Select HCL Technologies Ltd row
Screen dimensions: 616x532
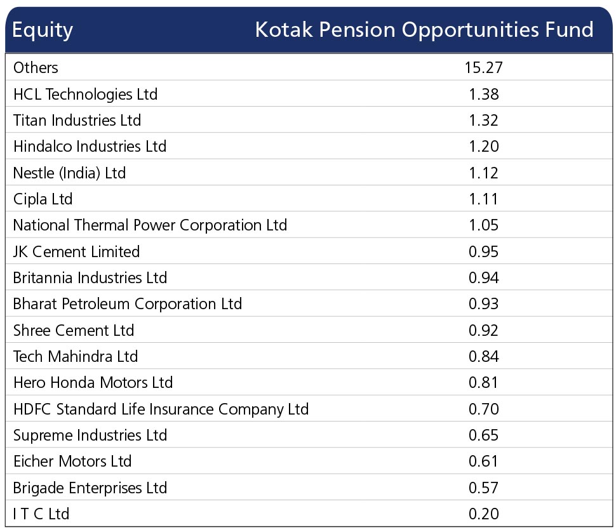(x=309, y=94)
